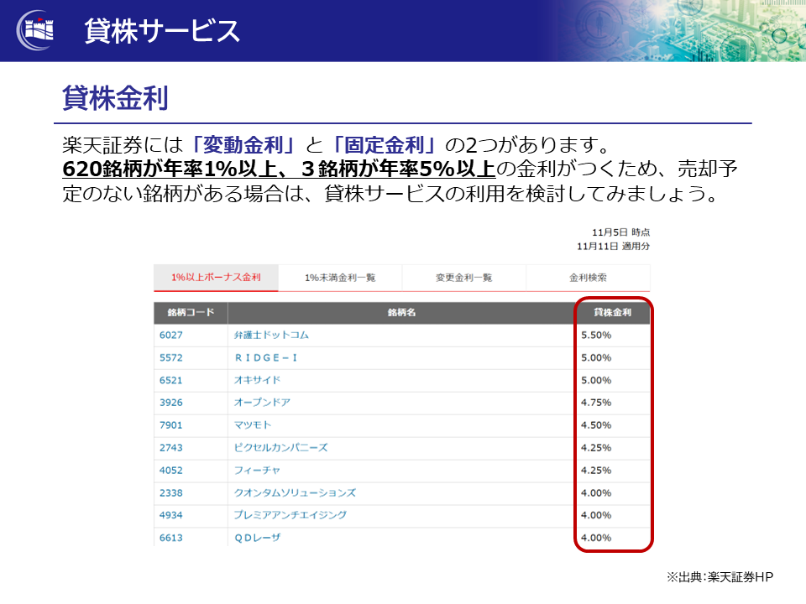The height and width of the screenshot is (604, 806).
Task: Click stock code link 7901
Action: [x=170, y=424]
